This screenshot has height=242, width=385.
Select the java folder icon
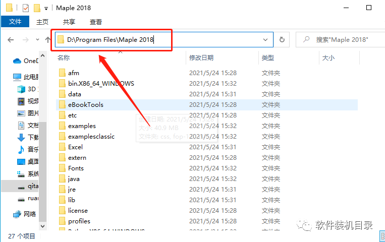(62, 178)
